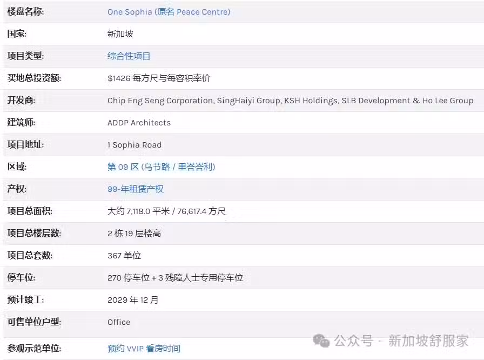The height and width of the screenshot is (360, 484).
Task: Select the site area 大约 7,118.0 平米 value
Action: click(x=167, y=211)
